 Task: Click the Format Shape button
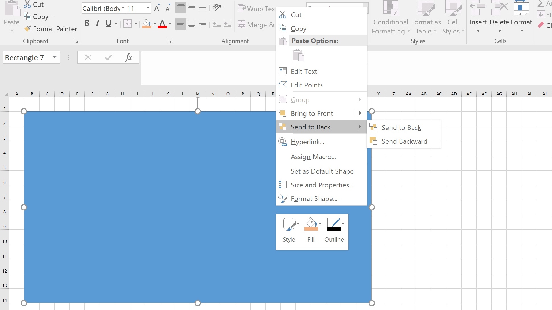tap(314, 198)
